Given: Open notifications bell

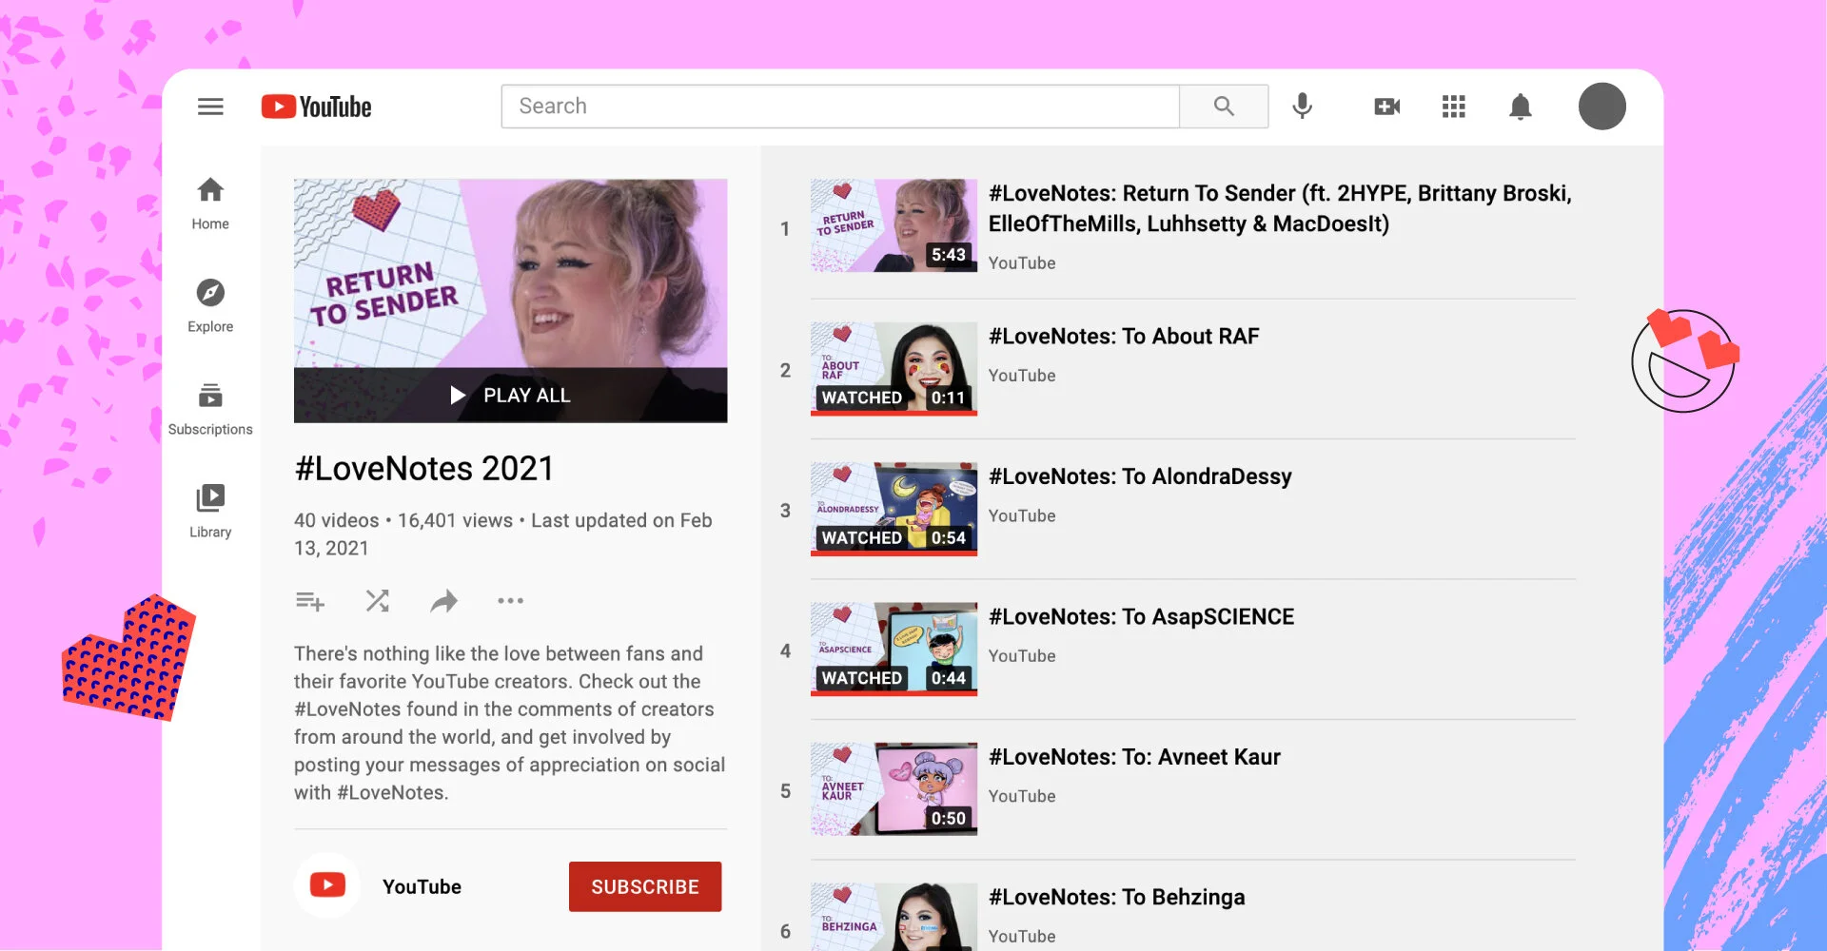Looking at the screenshot, I should pyautogui.click(x=1521, y=107).
